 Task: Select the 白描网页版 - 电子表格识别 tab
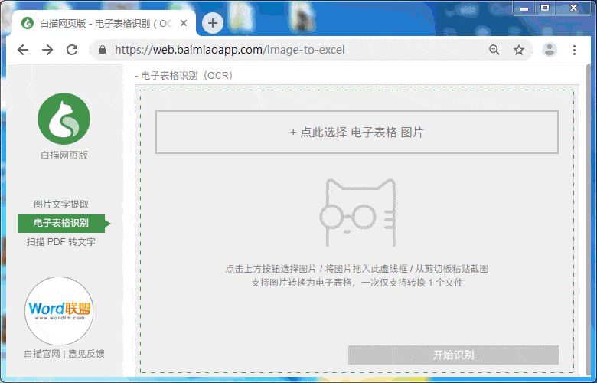coord(104,23)
